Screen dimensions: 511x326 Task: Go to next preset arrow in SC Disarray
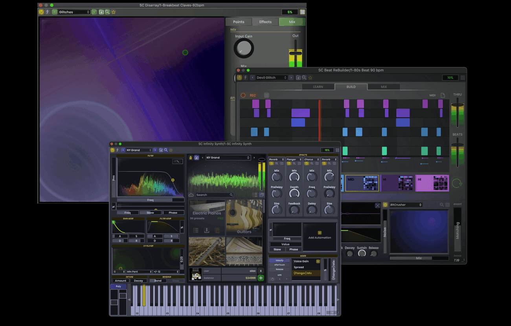94,12
